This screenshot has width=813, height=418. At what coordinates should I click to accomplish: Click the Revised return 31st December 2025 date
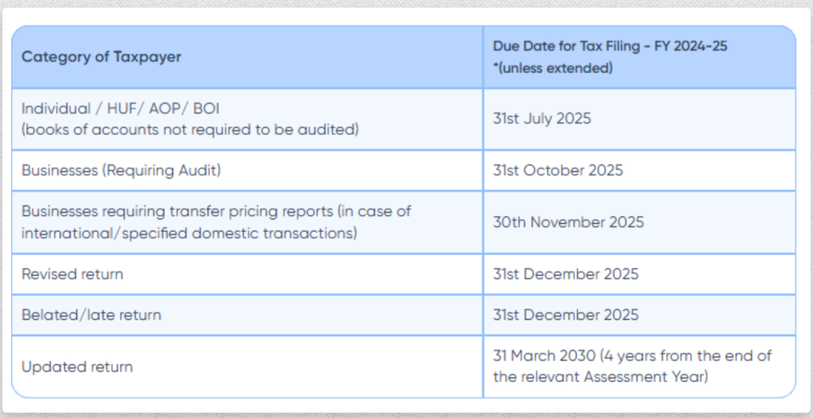click(x=565, y=274)
